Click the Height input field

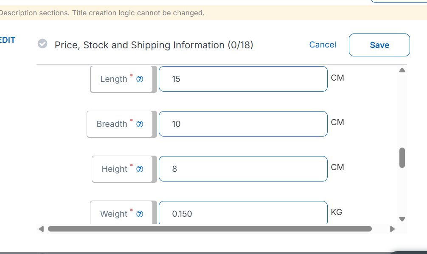pyautogui.click(x=243, y=169)
